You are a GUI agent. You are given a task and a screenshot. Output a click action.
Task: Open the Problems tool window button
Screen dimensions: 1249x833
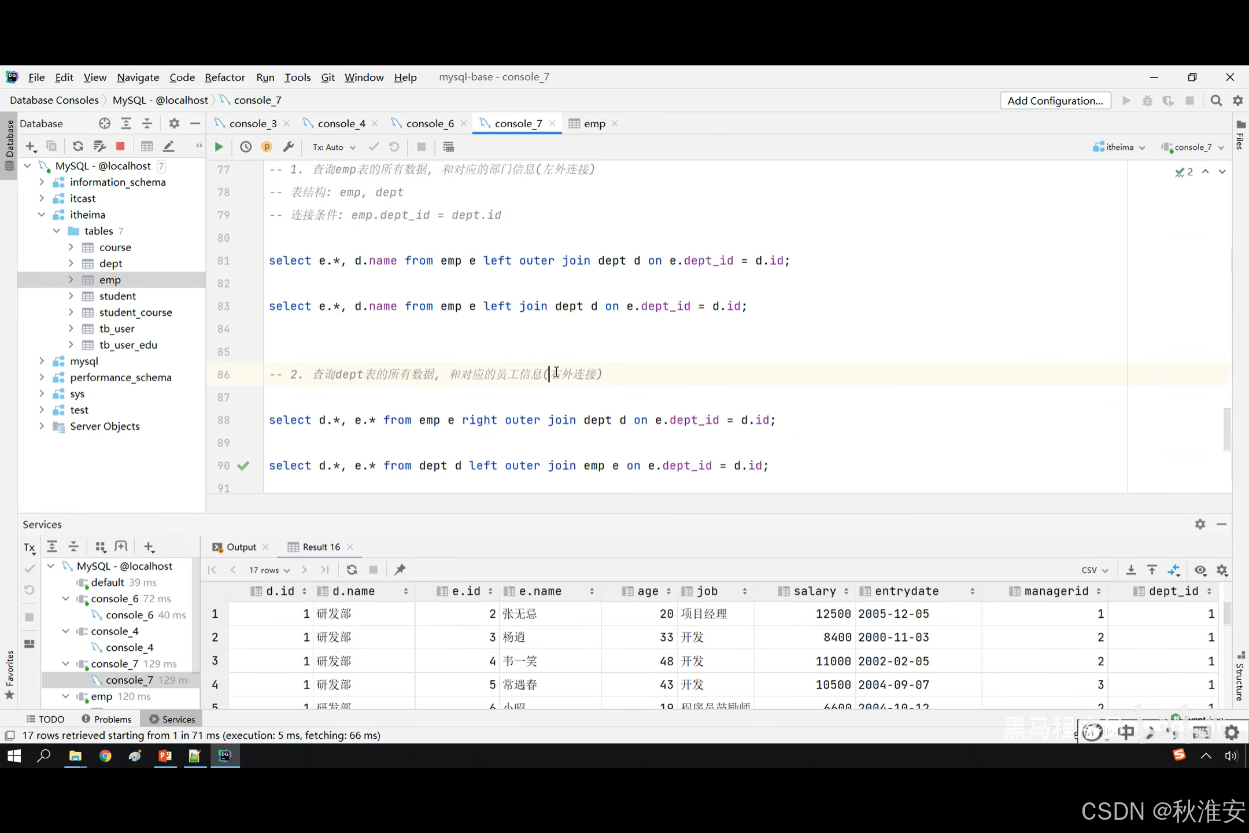coord(106,719)
